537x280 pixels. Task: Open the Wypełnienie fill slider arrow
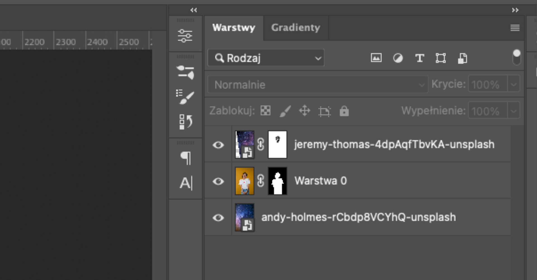coord(514,111)
